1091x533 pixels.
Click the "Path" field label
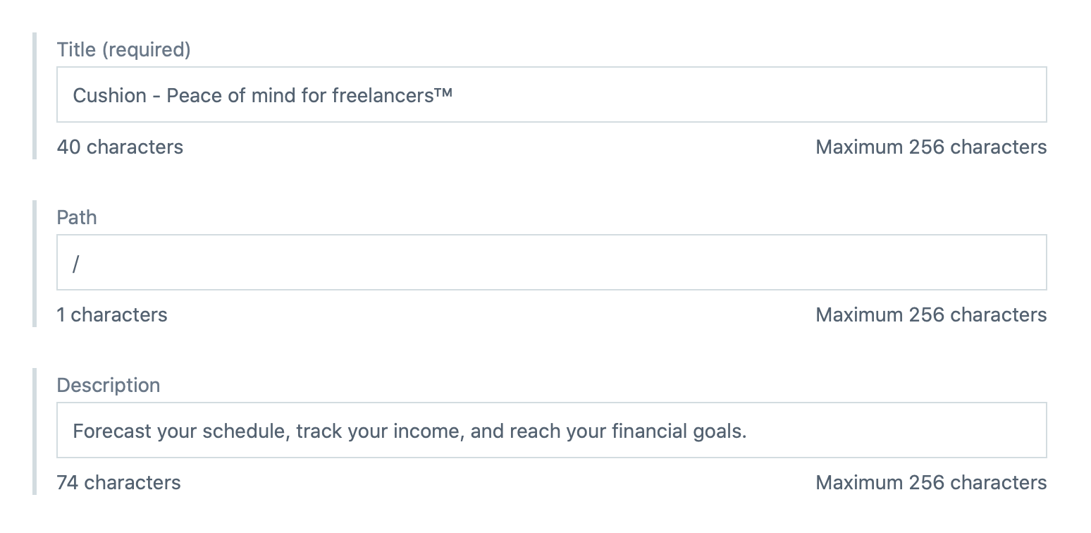(x=77, y=217)
